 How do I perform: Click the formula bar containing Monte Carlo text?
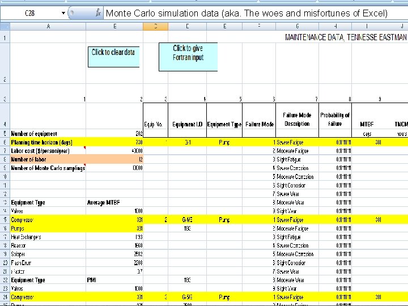pyautogui.click(x=255, y=13)
